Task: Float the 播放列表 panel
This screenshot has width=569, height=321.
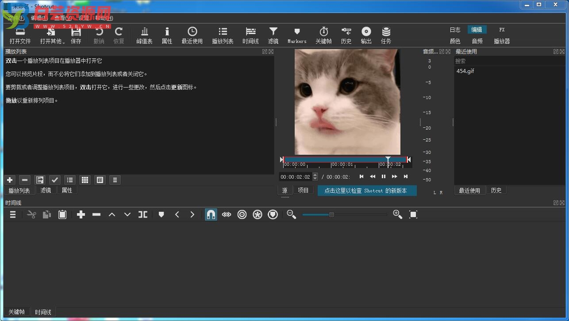Action: pyautogui.click(x=265, y=52)
